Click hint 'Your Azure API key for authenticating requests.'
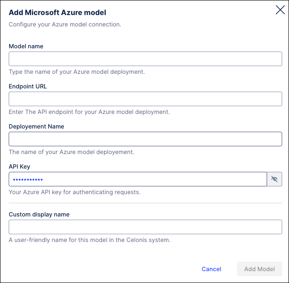289x283 pixels. coord(75,192)
